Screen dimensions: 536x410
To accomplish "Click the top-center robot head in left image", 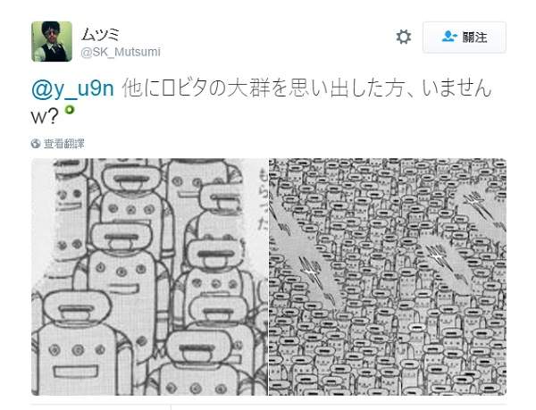I will tap(131, 180).
